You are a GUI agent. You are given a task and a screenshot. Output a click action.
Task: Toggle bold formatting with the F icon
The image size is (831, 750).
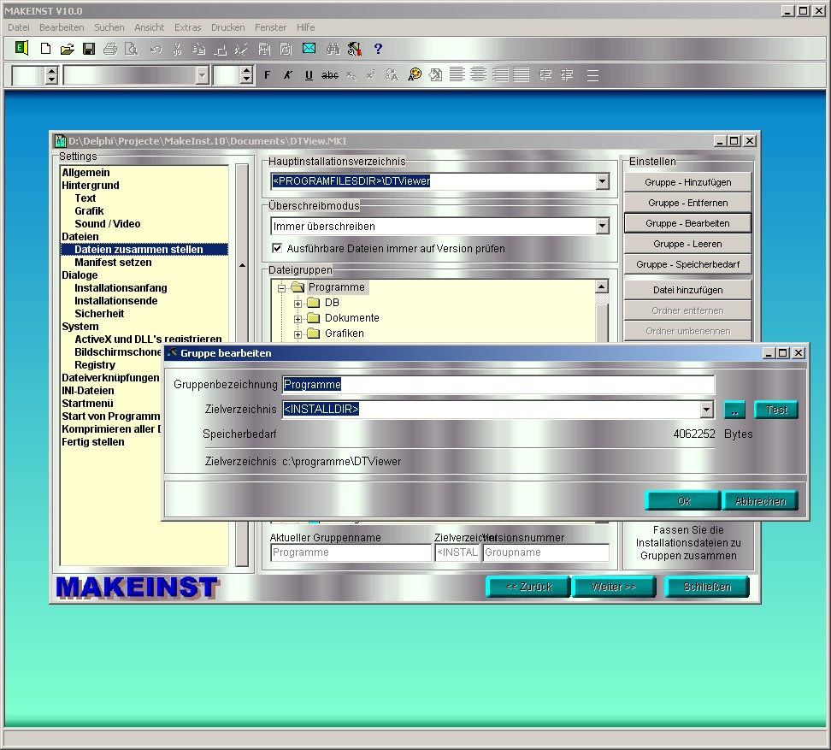(267, 75)
